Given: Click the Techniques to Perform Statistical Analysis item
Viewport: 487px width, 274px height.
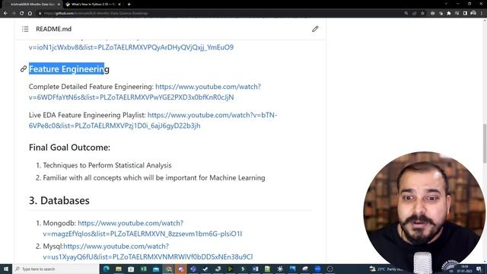Looking at the screenshot, I should tap(107, 165).
